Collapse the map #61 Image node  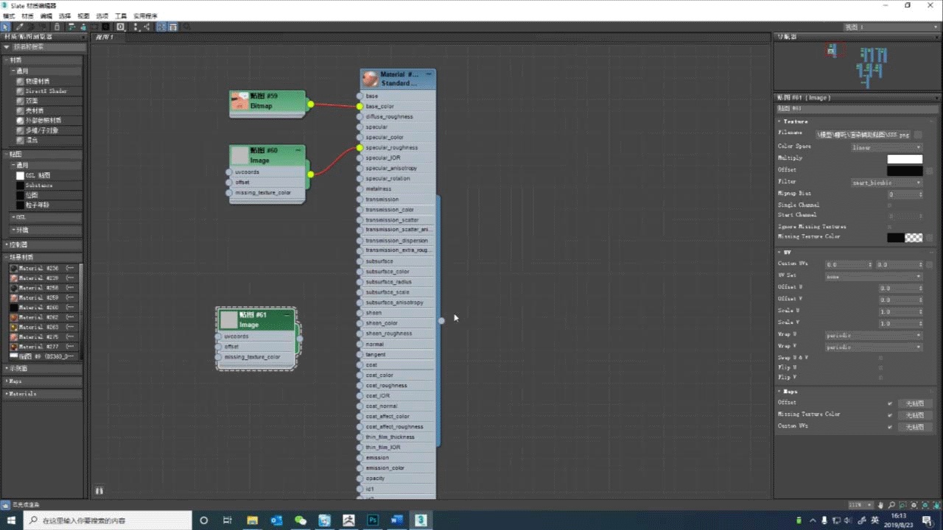click(288, 314)
